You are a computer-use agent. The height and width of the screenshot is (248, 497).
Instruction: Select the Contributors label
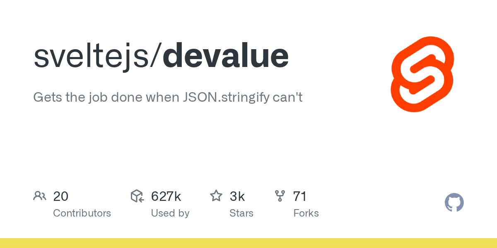click(x=82, y=213)
